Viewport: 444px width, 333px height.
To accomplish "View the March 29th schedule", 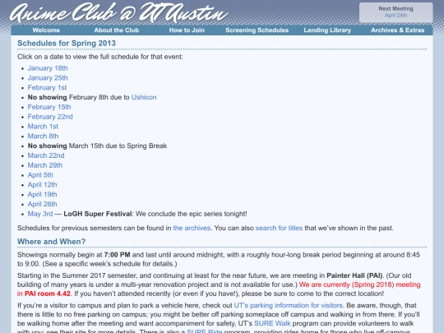I will point(45,165).
